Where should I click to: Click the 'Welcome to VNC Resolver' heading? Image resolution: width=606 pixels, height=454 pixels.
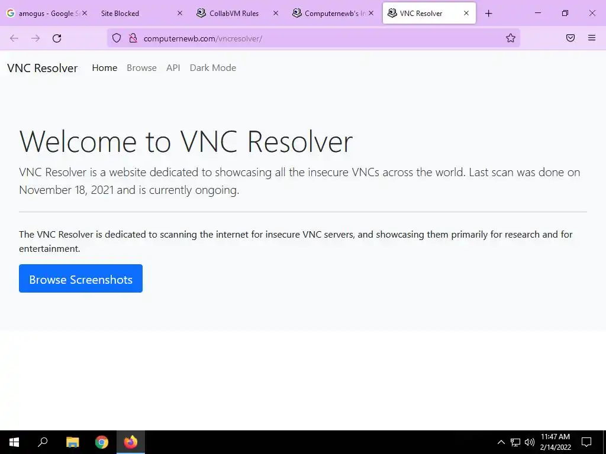(x=186, y=141)
